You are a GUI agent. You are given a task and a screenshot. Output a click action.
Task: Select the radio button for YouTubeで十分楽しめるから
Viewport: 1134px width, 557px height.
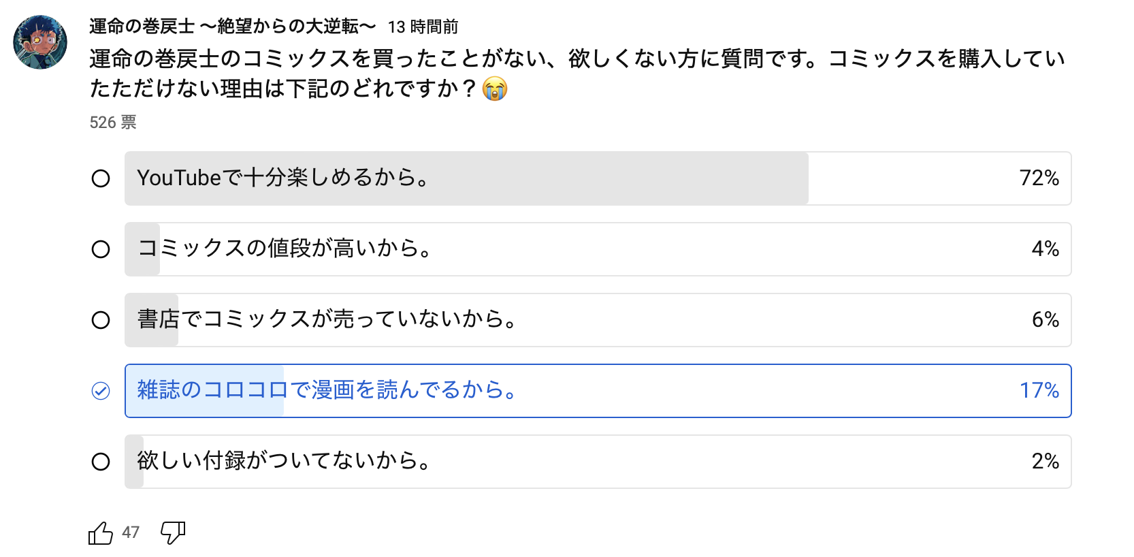(101, 178)
